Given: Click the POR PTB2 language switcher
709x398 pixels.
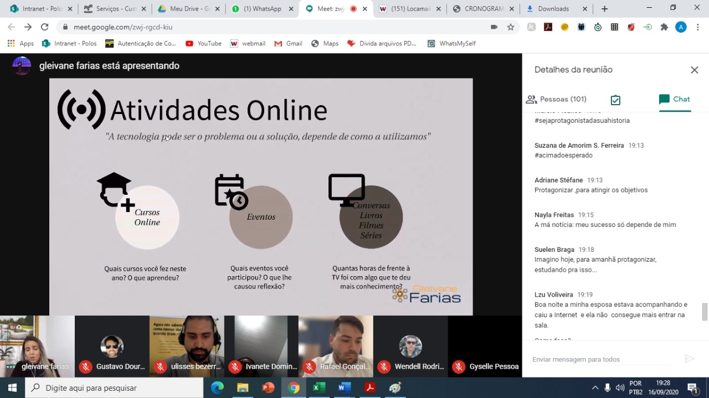Looking at the screenshot, I should (x=635, y=387).
